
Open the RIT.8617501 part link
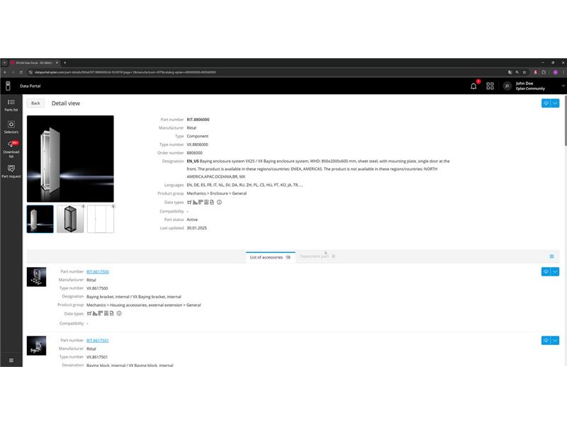tap(98, 341)
